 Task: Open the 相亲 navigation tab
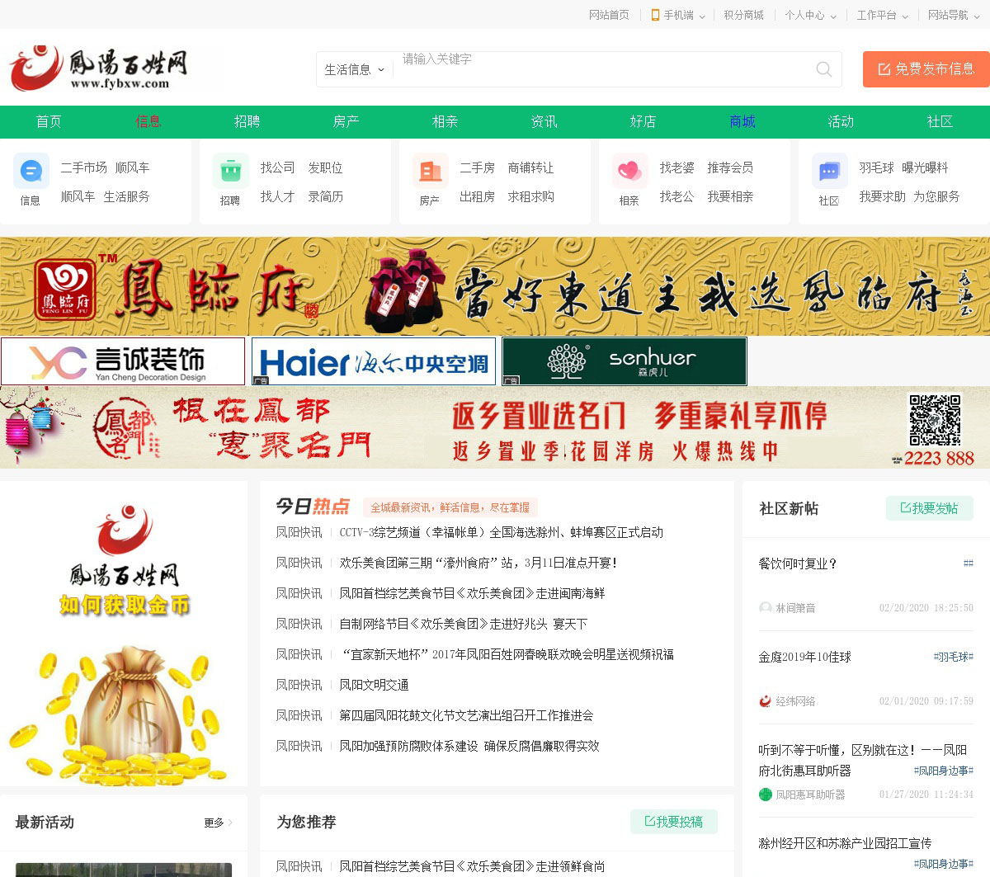tap(445, 121)
